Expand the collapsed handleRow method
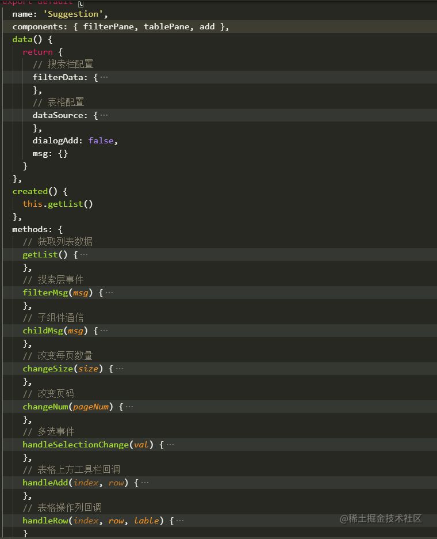Viewport: 437px width, 539px height. click(x=180, y=521)
